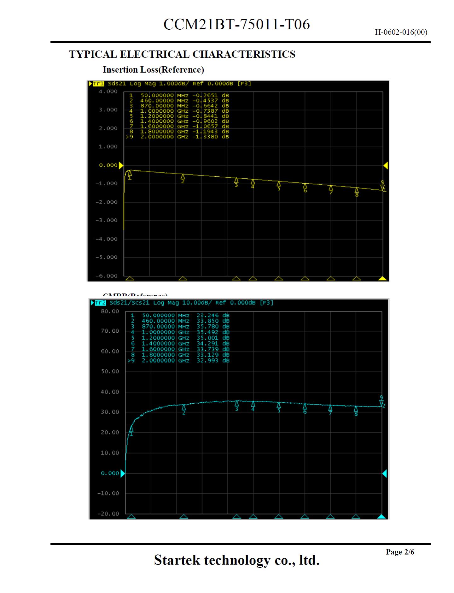Viewport: 454px width, 593px height.
Task: Click the yellow left reference level arrow at 0.000
Action: 121,165
